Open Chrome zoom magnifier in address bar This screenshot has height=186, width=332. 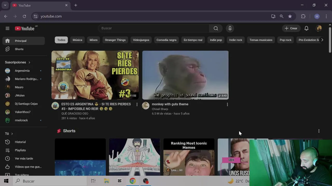click(x=281, y=16)
